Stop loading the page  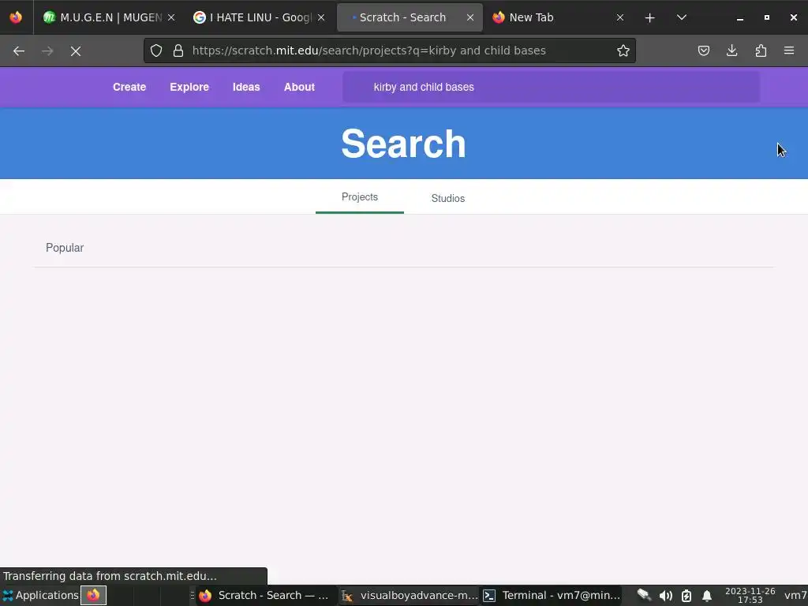tap(76, 51)
